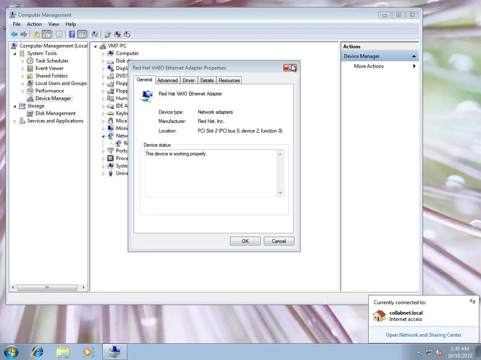Click console tree horizontal scrollbar left arrow
Screen dimensions: 481x360
[13, 287]
